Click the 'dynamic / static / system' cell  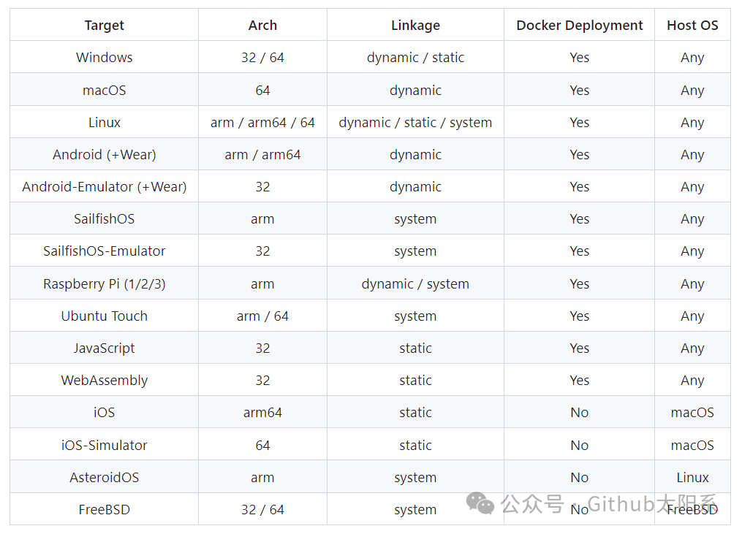click(x=415, y=123)
